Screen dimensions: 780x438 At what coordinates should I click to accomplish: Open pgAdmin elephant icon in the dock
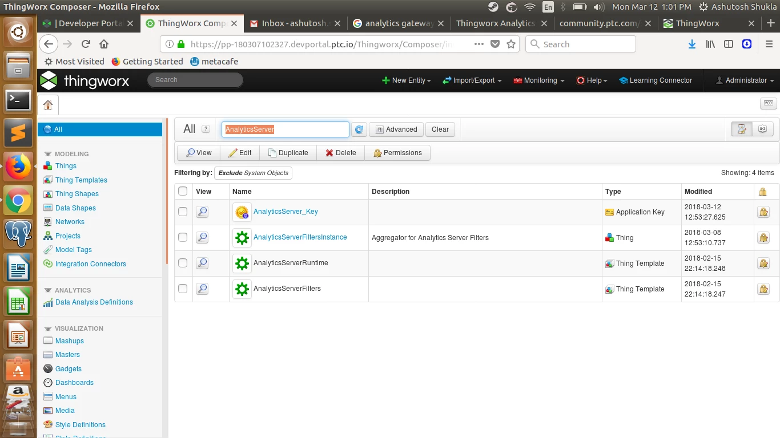point(18,234)
